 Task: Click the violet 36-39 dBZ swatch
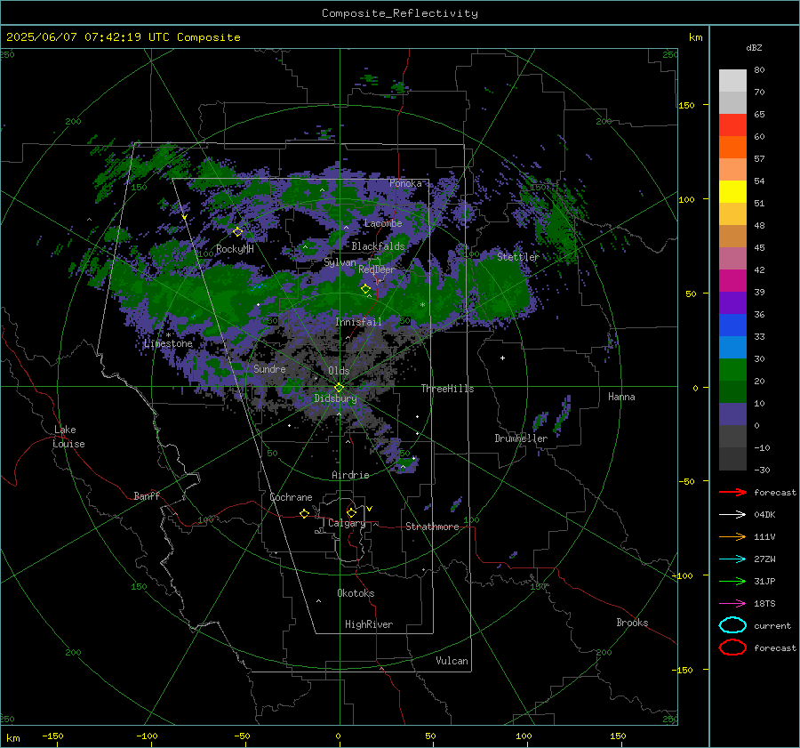(x=732, y=303)
